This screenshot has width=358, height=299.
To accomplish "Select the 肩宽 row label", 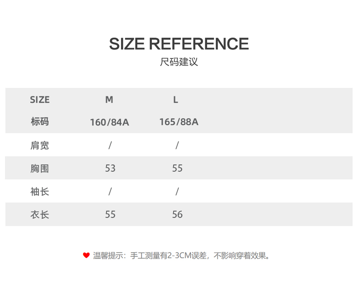I will [x=40, y=145].
